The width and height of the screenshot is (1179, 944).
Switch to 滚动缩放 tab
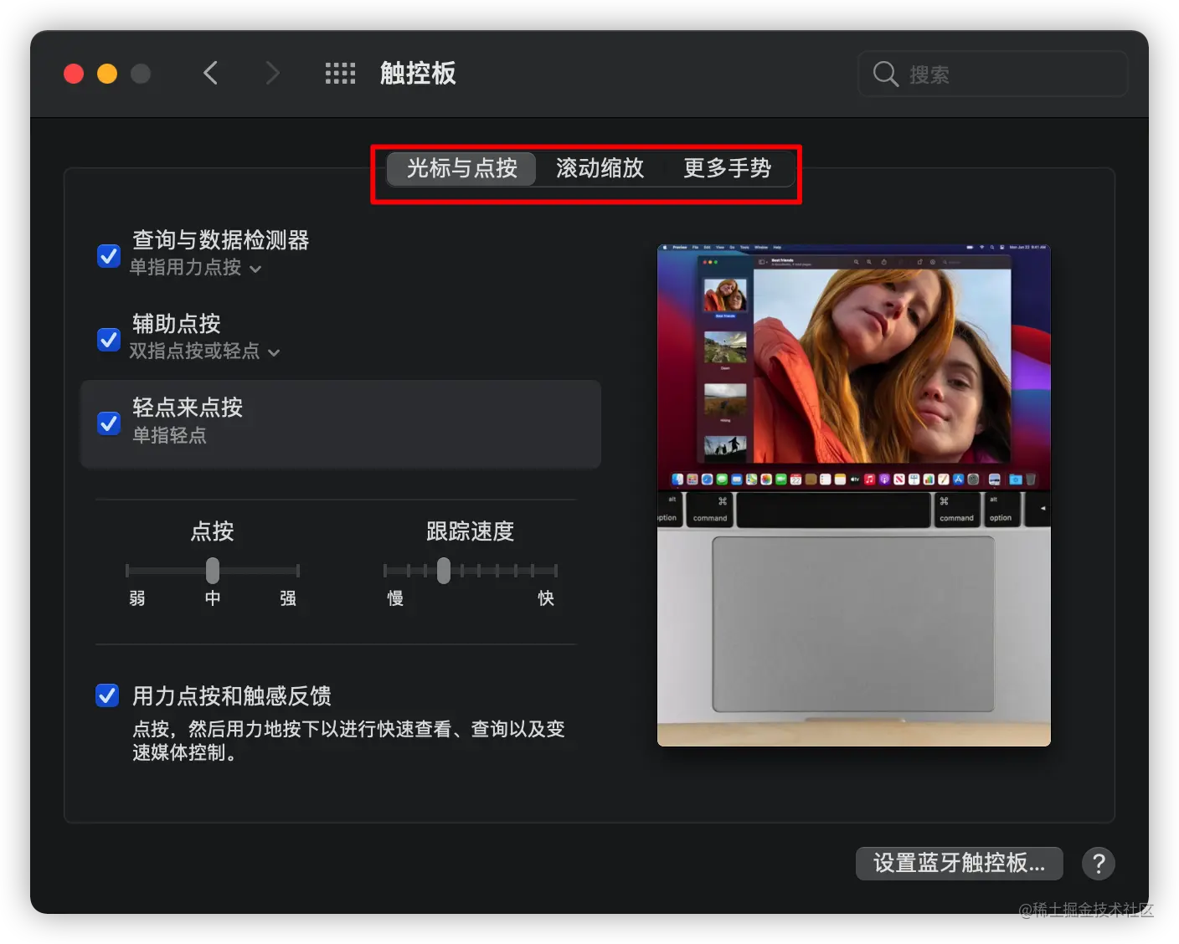click(x=600, y=168)
